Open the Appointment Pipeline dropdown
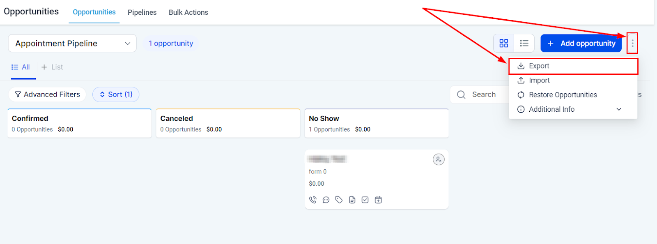657x244 pixels. click(72, 43)
